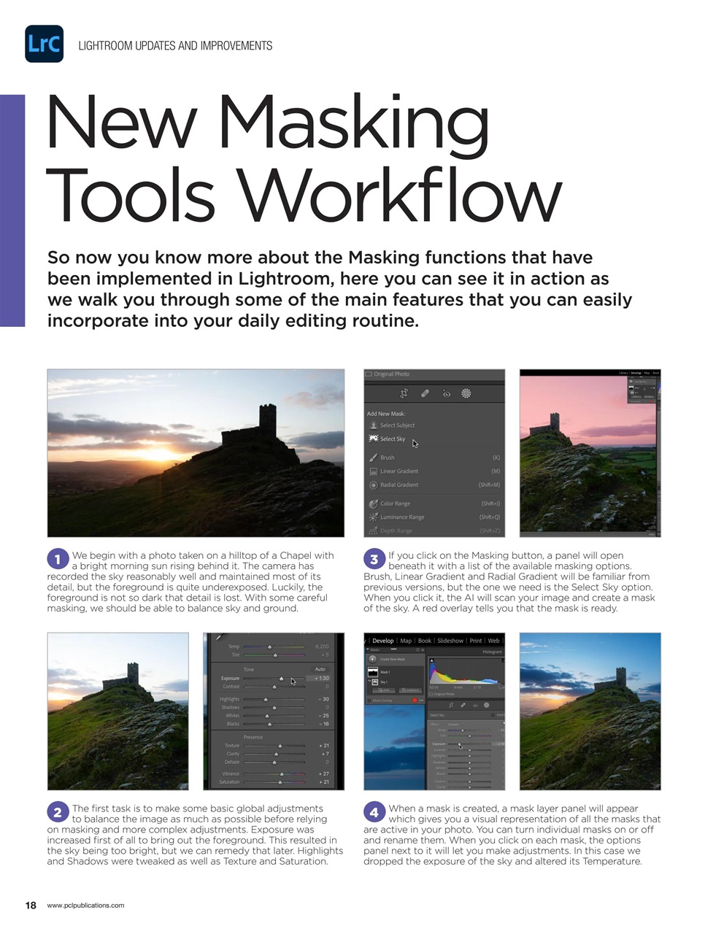The width and height of the screenshot is (724, 934).
Task: Select the Mask 1 thumbnail
Action: 374,671
